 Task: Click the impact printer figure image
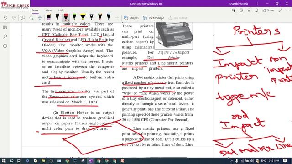coord(174,36)
